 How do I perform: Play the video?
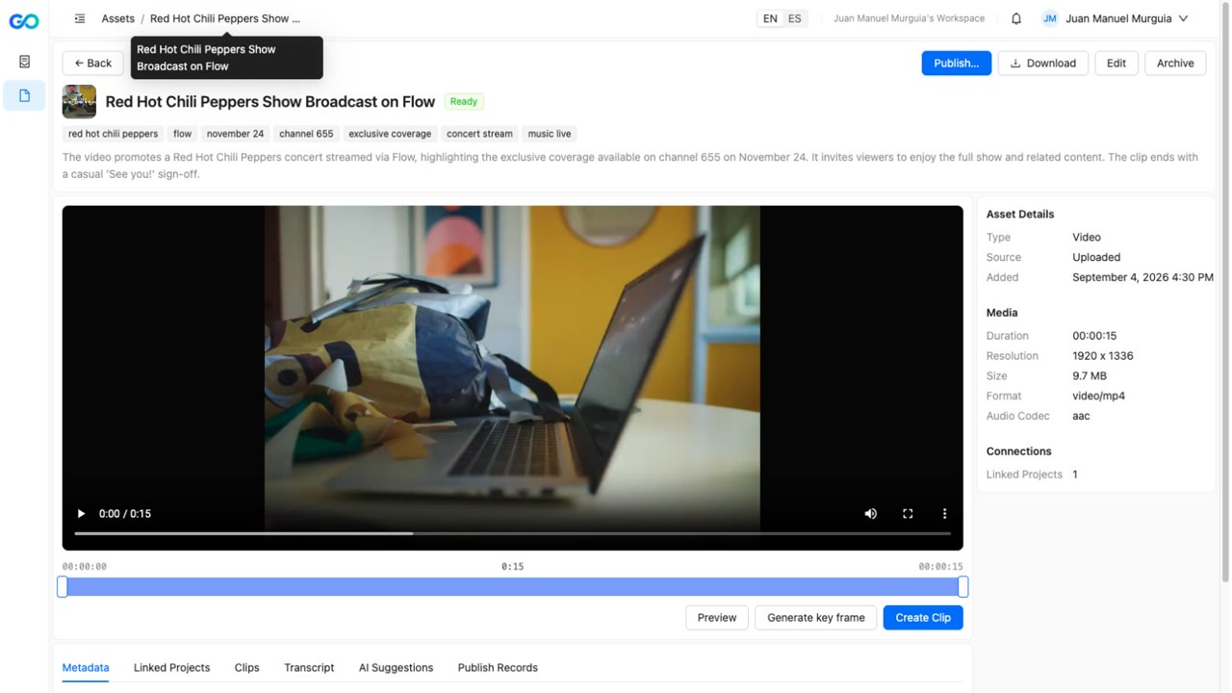tap(81, 514)
